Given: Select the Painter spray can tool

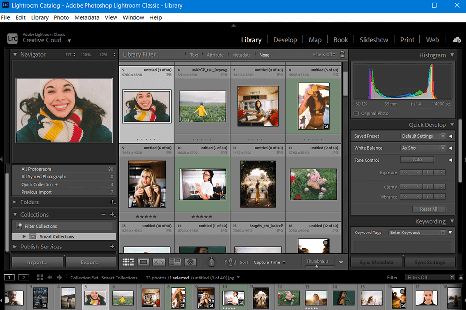Looking at the screenshot, I should click(x=211, y=262).
